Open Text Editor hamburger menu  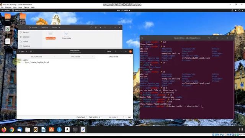(116, 51)
